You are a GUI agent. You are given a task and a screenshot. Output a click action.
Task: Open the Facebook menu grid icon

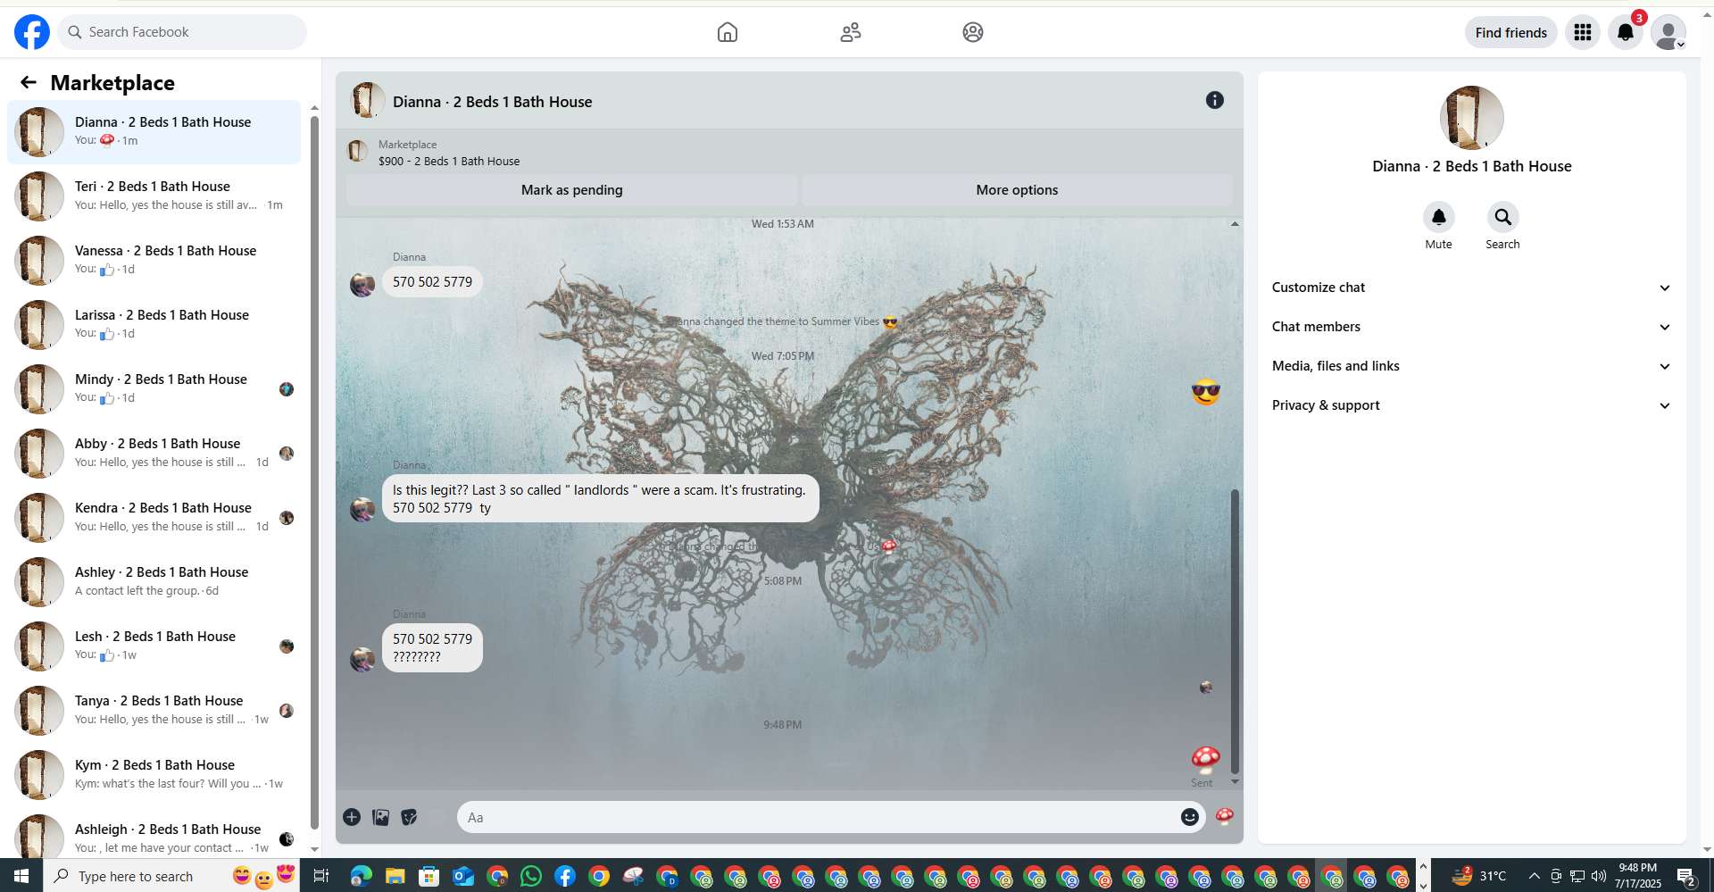point(1583,32)
